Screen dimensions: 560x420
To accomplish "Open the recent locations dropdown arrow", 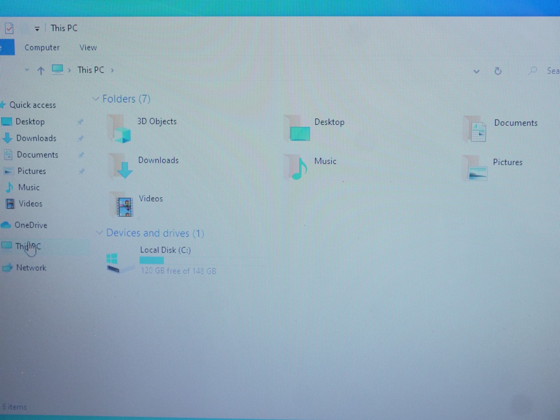I will [x=27, y=70].
